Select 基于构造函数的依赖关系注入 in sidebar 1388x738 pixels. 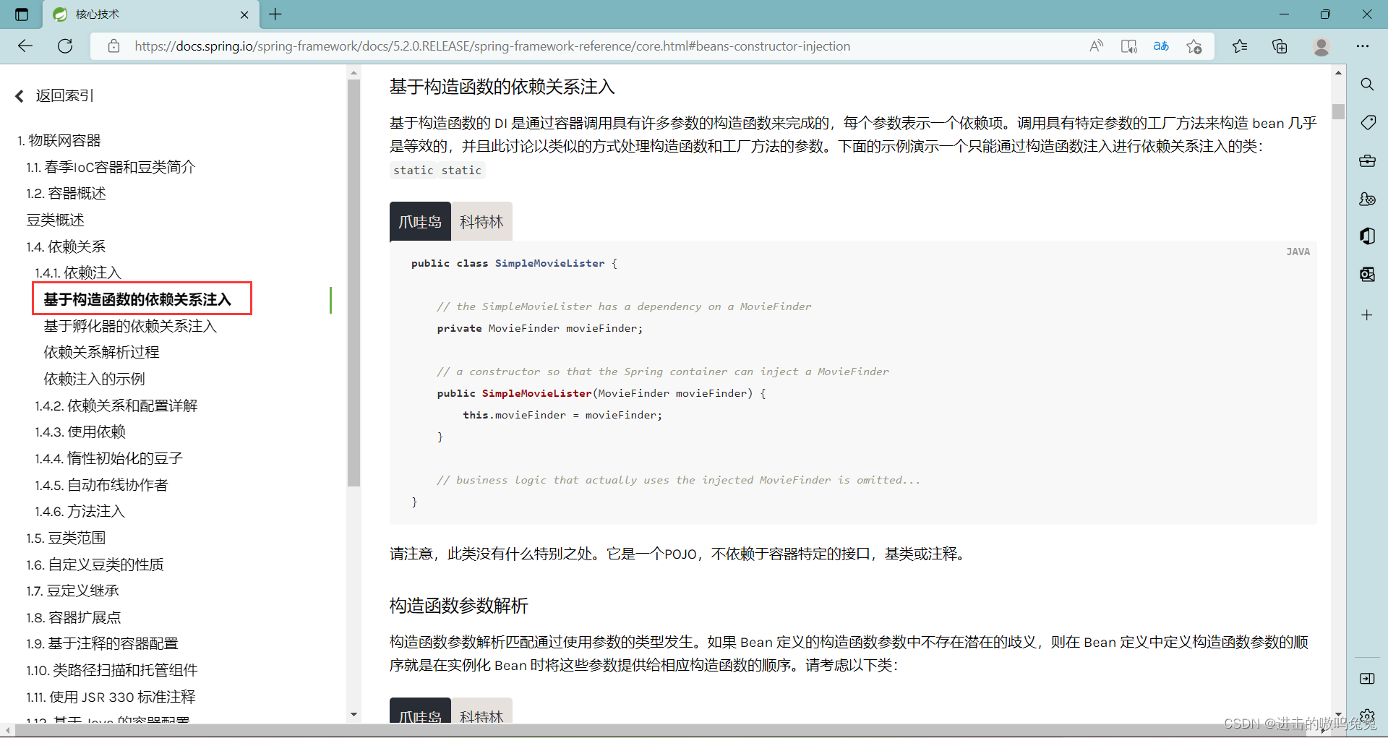coord(137,299)
